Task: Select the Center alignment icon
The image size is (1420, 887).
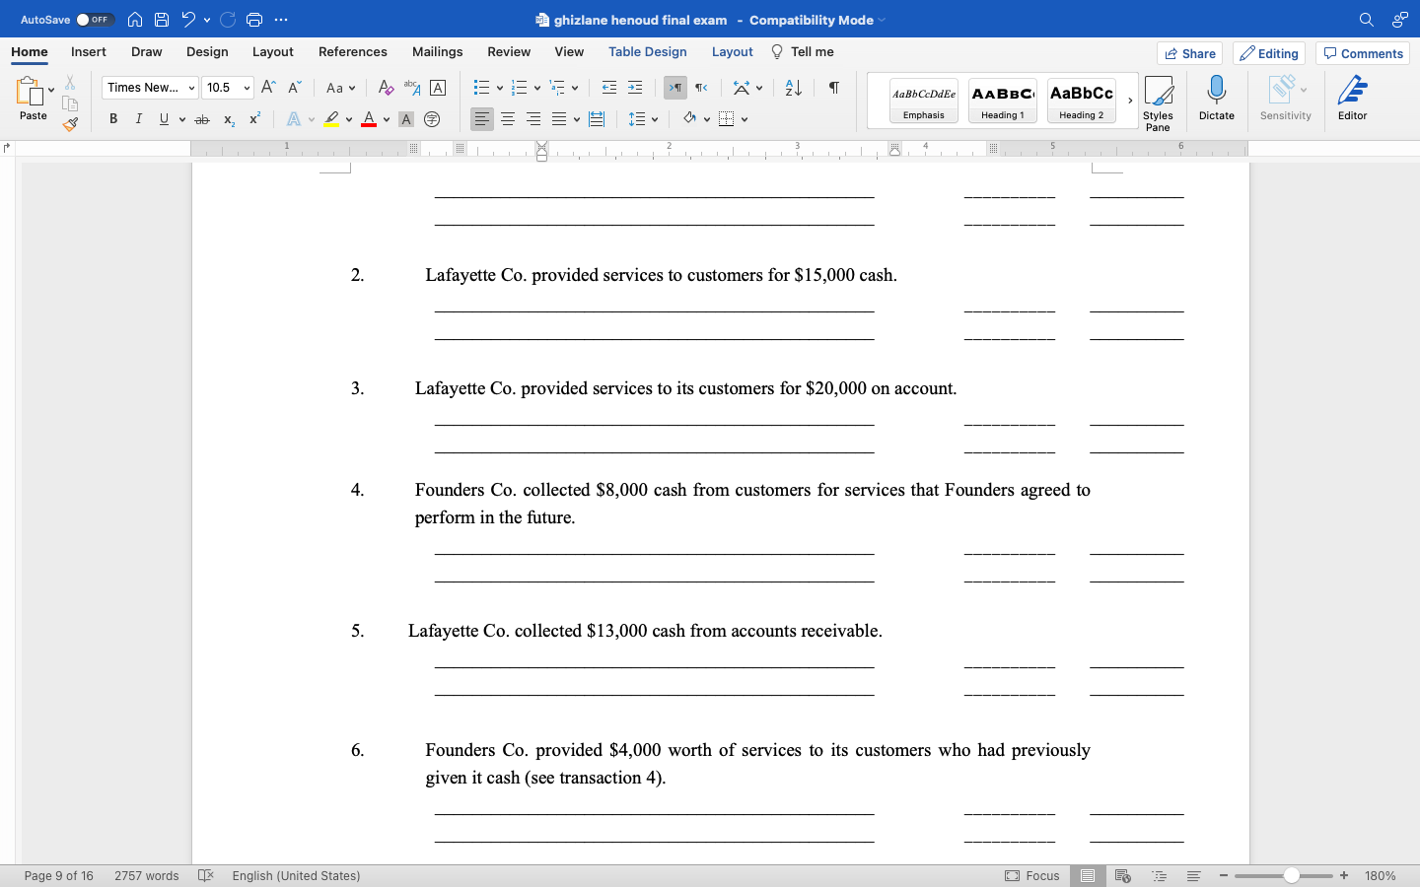Action: click(x=507, y=119)
